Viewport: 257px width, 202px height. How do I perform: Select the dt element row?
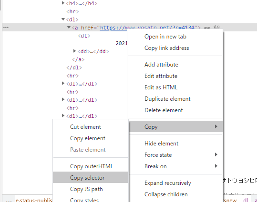[84, 36]
